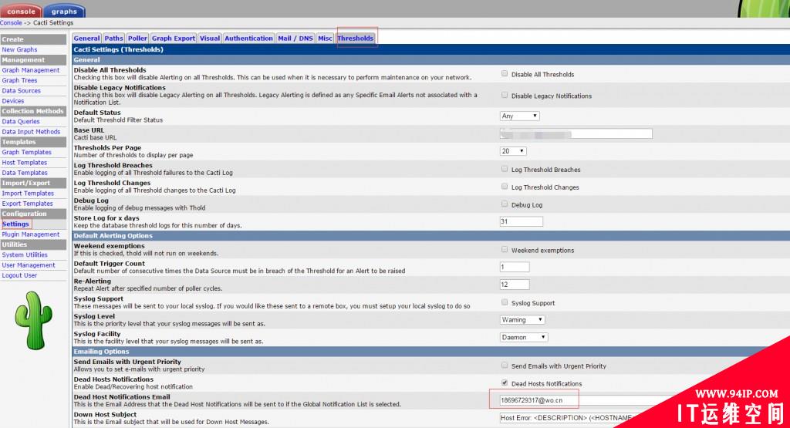The width and height of the screenshot is (790, 428).
Task: Open Export Templates in sidebar
Action: pos(27,204)
